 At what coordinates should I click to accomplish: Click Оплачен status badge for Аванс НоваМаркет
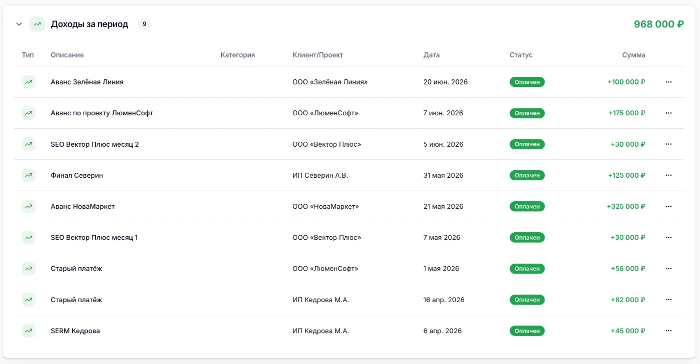pos(527,206)
